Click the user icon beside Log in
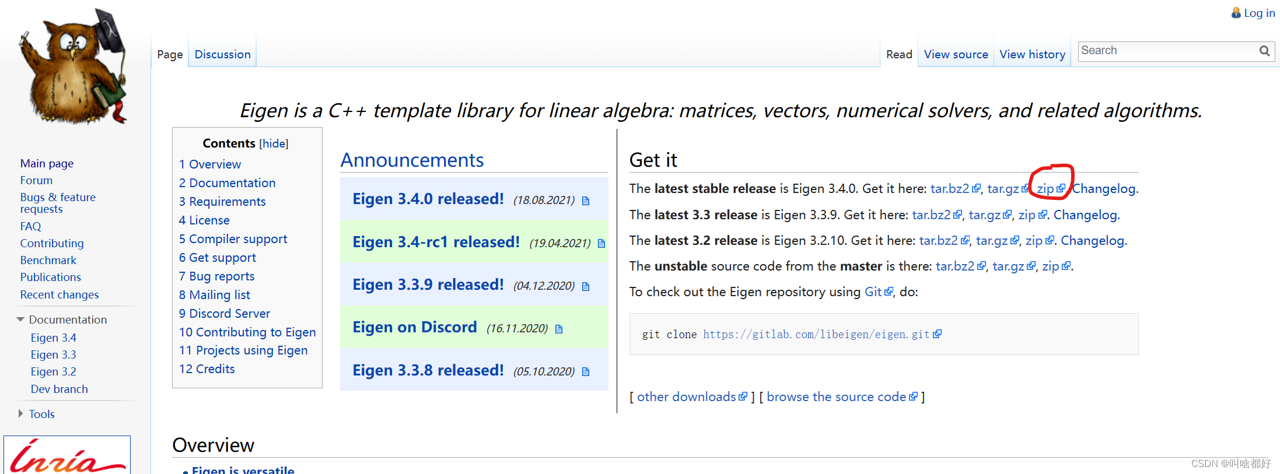This screenshot has width=1280, height=474. click(1236, 12)
